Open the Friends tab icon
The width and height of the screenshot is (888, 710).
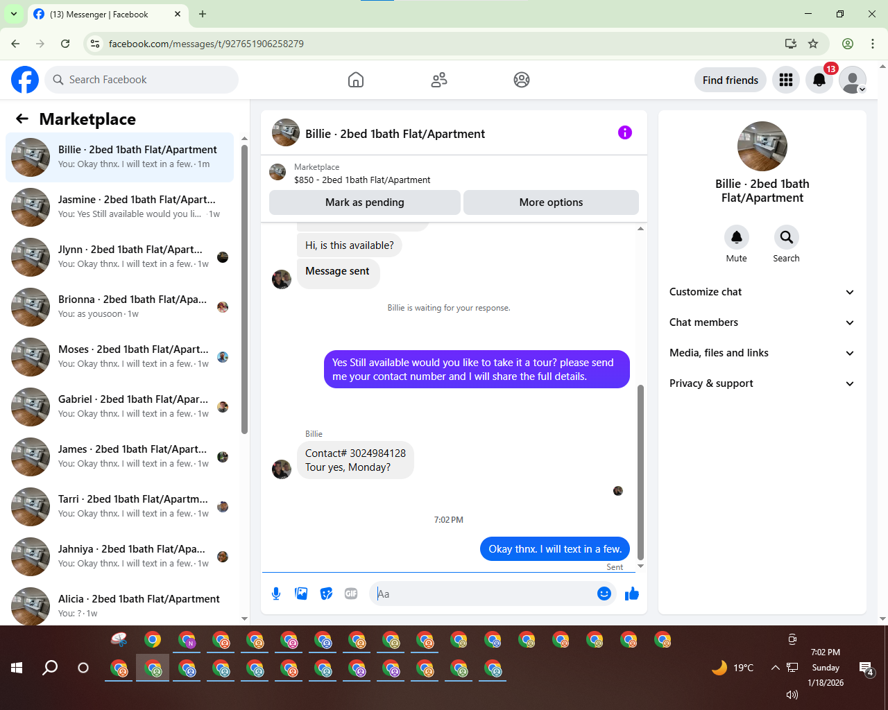439,80
